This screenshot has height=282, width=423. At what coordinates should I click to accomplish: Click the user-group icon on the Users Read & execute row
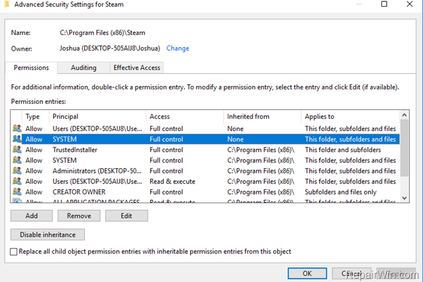coord(17,181)
